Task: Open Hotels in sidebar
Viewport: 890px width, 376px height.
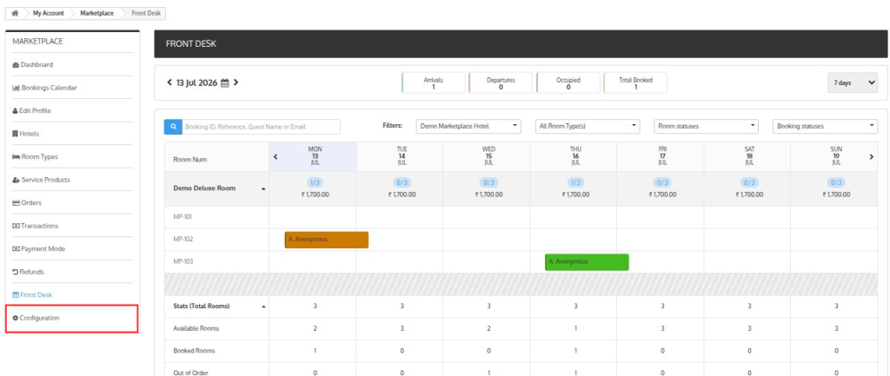Action: (25, 134)
